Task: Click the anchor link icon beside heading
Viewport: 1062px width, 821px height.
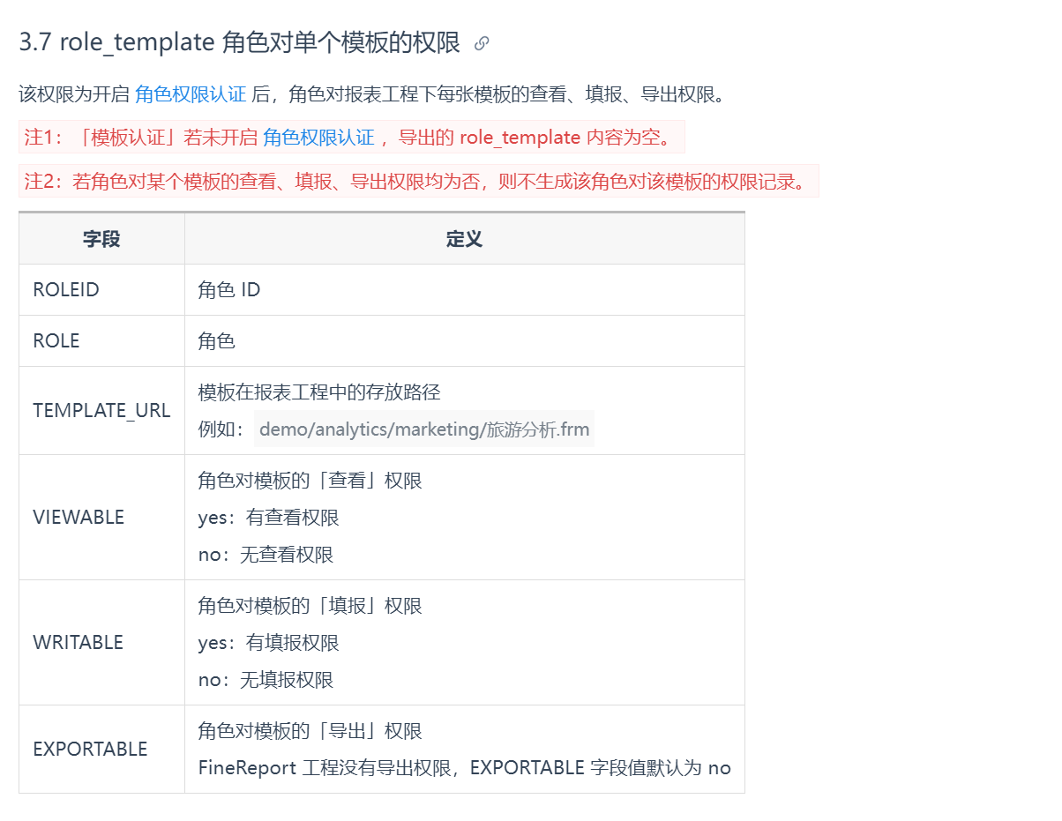Action: click(482, 43)
